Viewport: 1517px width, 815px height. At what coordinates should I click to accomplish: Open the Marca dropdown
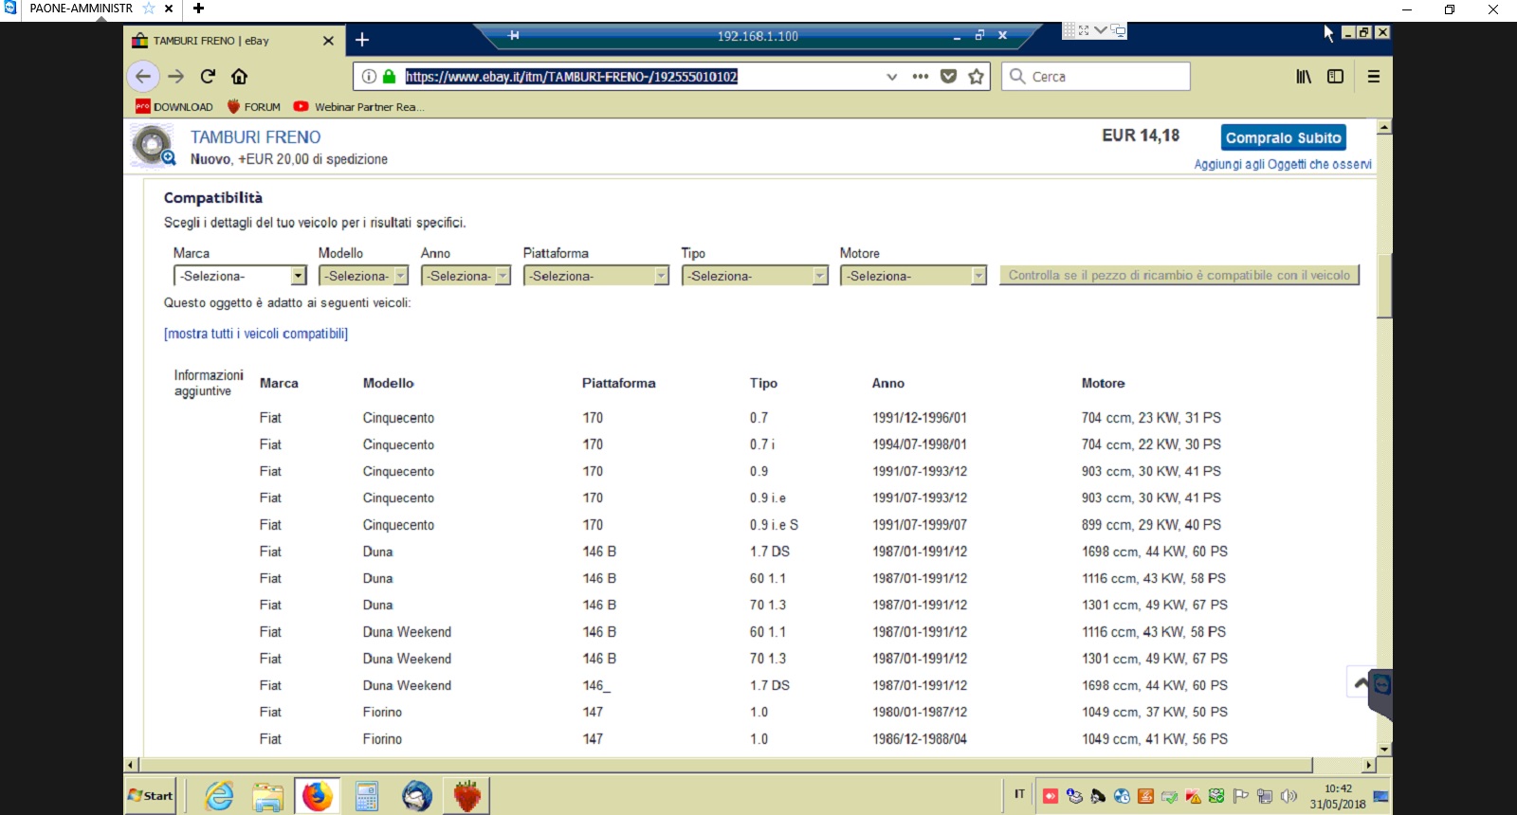240,276
